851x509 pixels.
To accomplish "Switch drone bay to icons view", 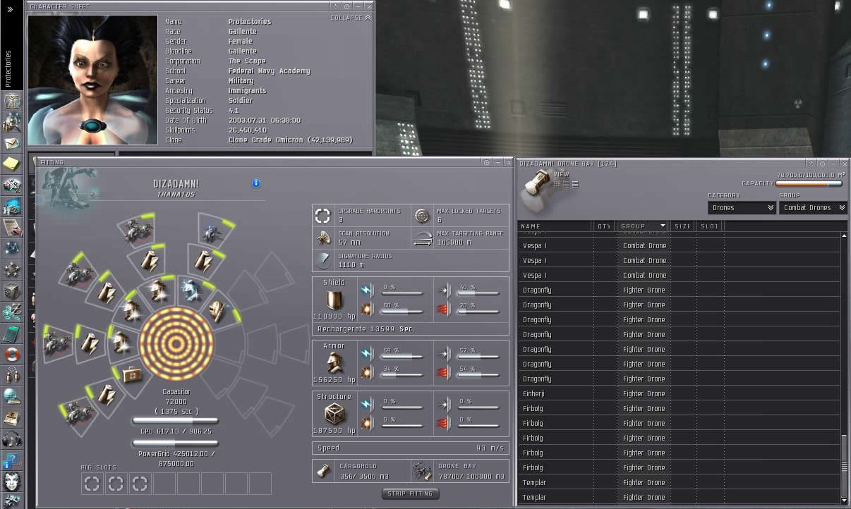I will tap(557, 184).
